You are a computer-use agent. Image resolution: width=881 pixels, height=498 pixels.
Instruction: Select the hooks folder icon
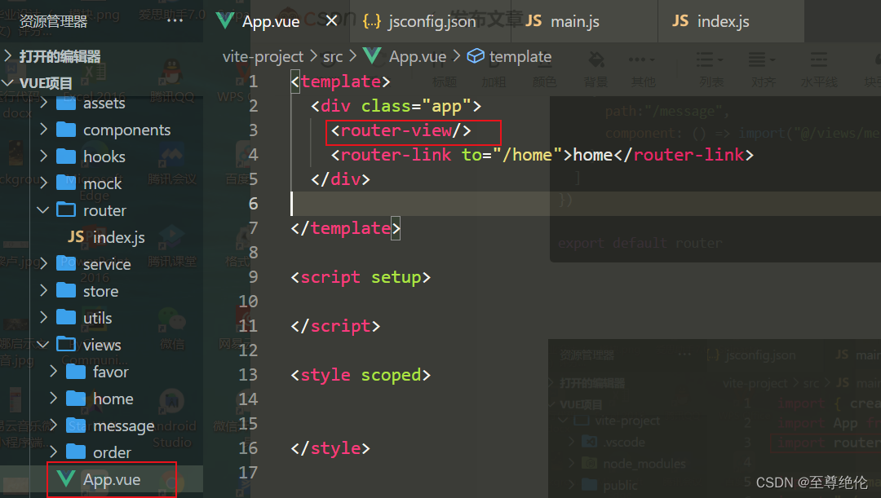point(66,156)
